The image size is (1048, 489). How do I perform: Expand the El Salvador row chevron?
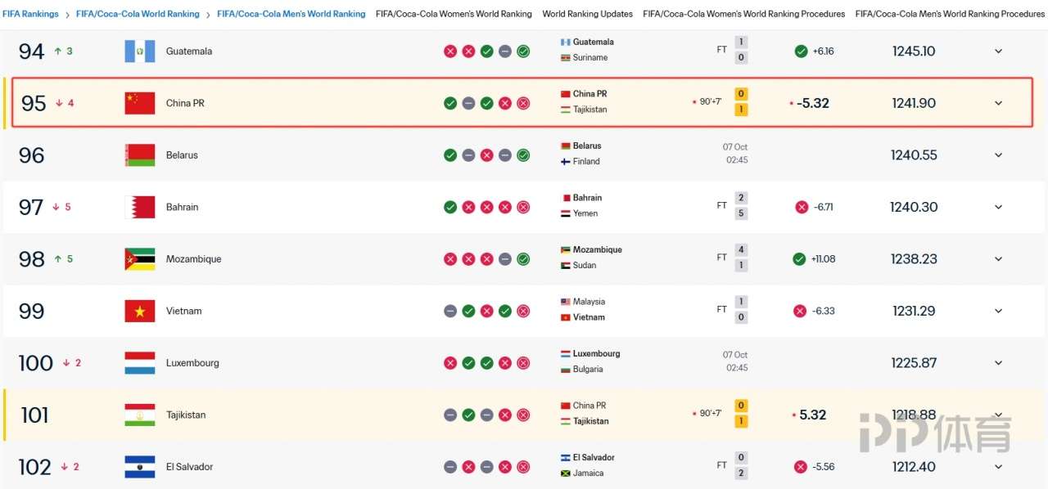coord(998,467)
